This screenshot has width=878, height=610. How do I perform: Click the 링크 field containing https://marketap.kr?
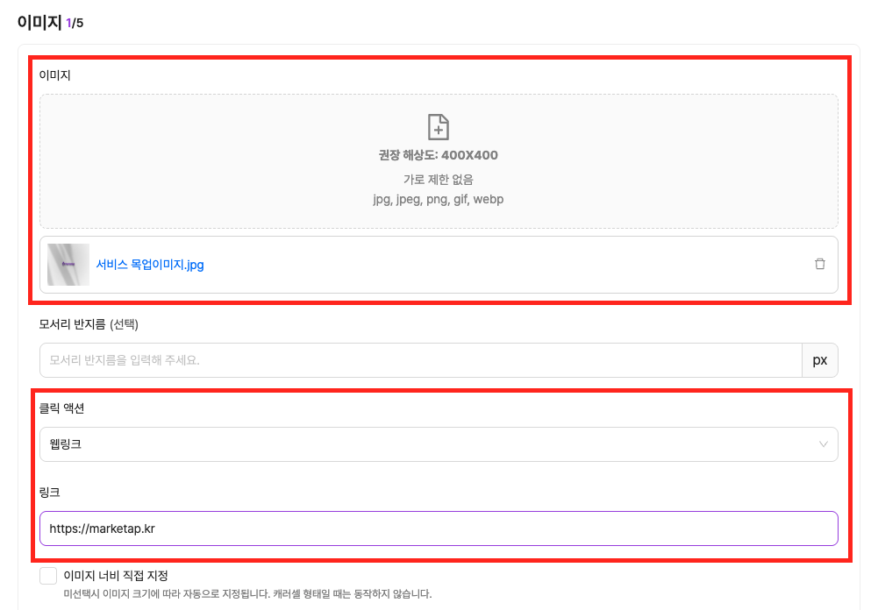click(x=438, y=528)
